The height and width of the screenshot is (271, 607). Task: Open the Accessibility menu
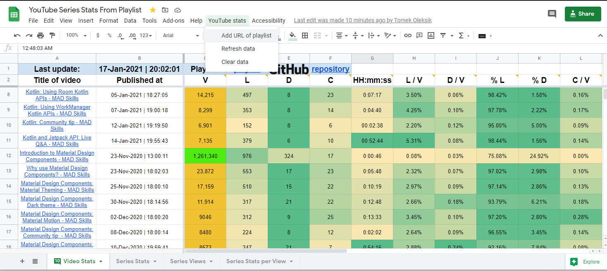[x=269, y=21]
